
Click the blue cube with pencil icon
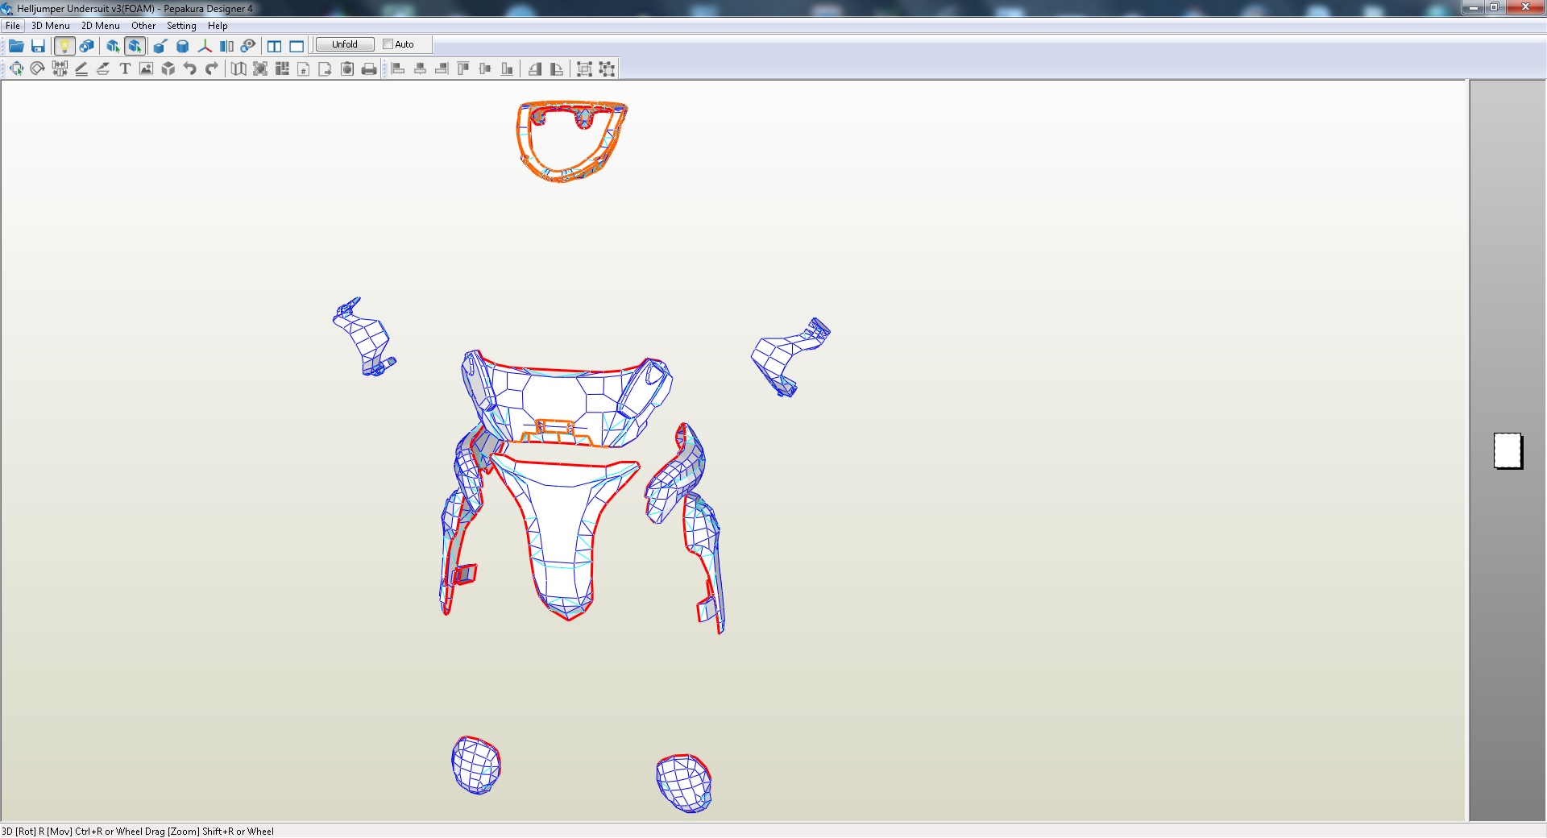pos(160,46)
